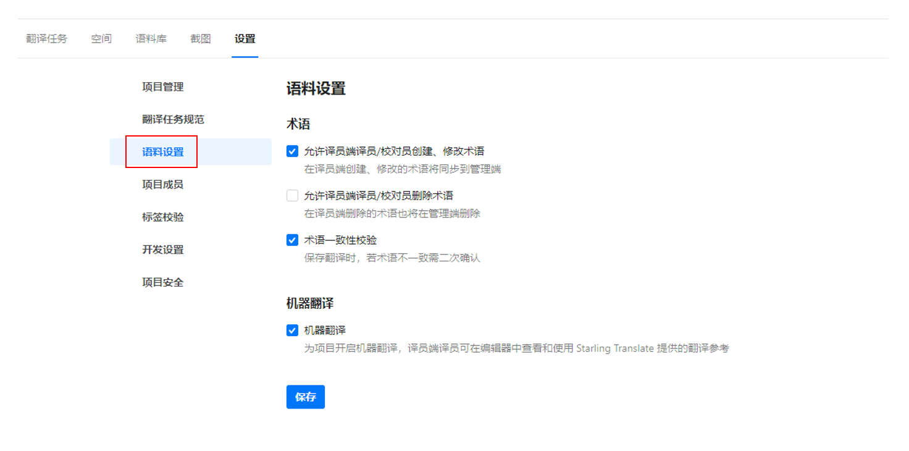Viewport: 909px width, 451px height.
Task: Open the 截图 tab
Action: click(201, 39)
